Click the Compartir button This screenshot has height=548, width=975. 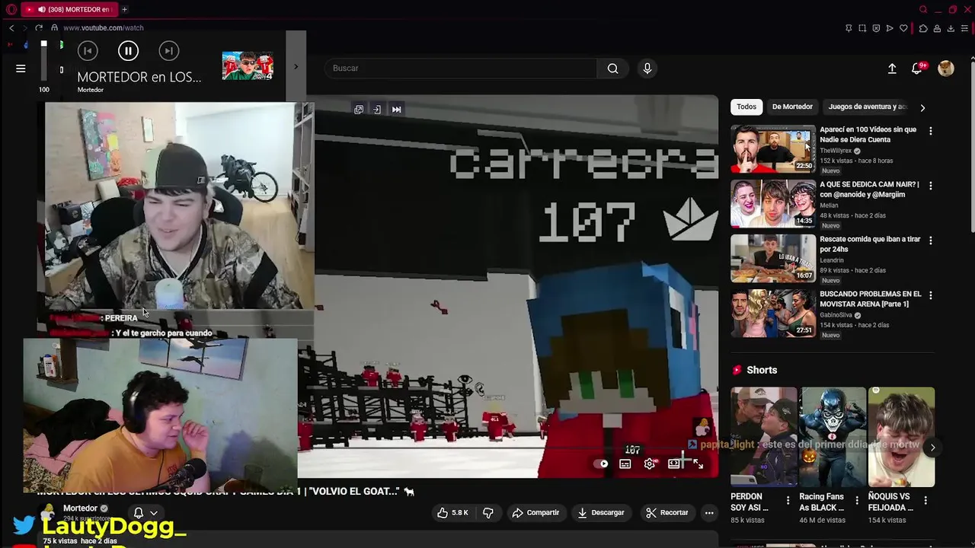[535, 513]
